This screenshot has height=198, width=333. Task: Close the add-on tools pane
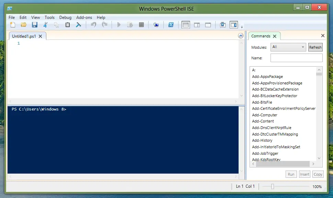(x=323, y=36)
